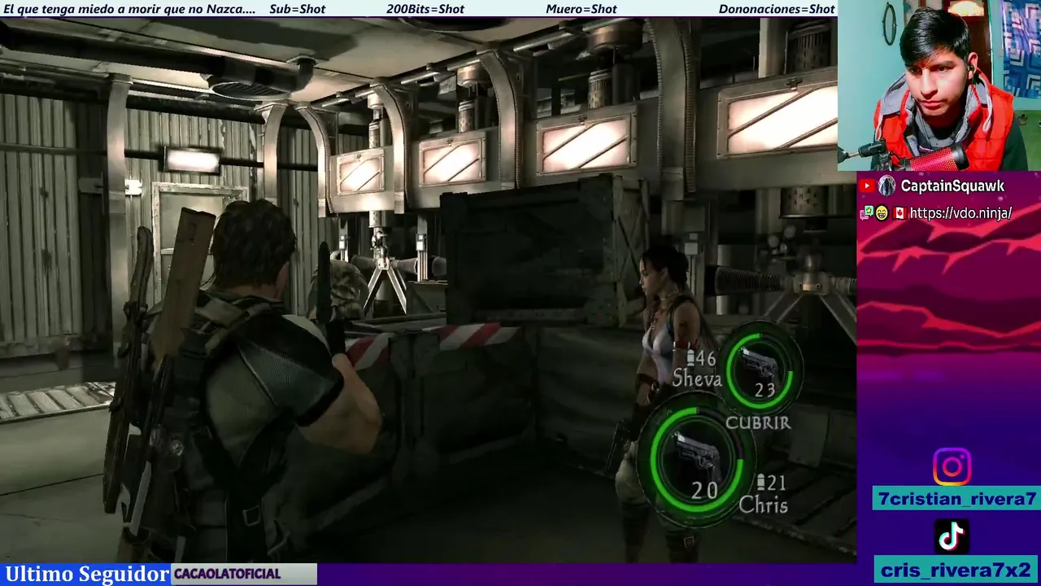Click Chris's pistol weapon icon
The image size is (1041, 586).
(697, 459)
